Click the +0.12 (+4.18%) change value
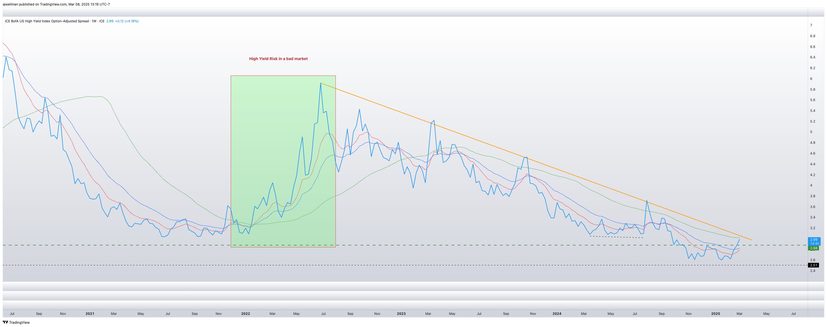 127,21
